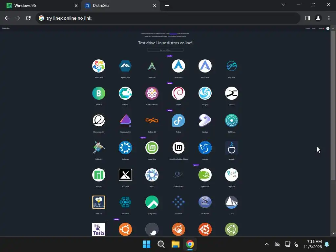The width and height of the screenshot is (336, 252).
Task: Expand the system tray hidden icons
Action: click(x=267, y=244)
